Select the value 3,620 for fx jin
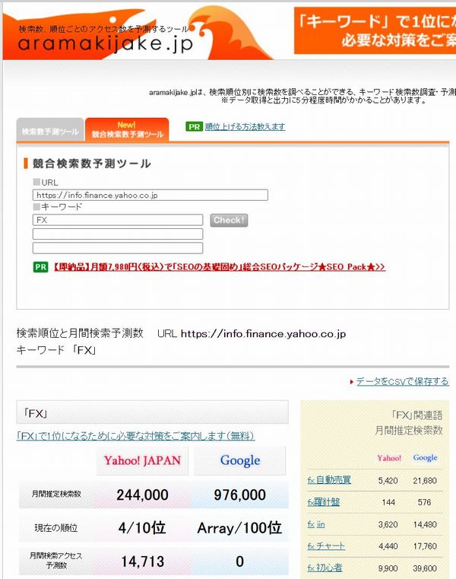Screen dimensions: 456x579 [388, 525]
